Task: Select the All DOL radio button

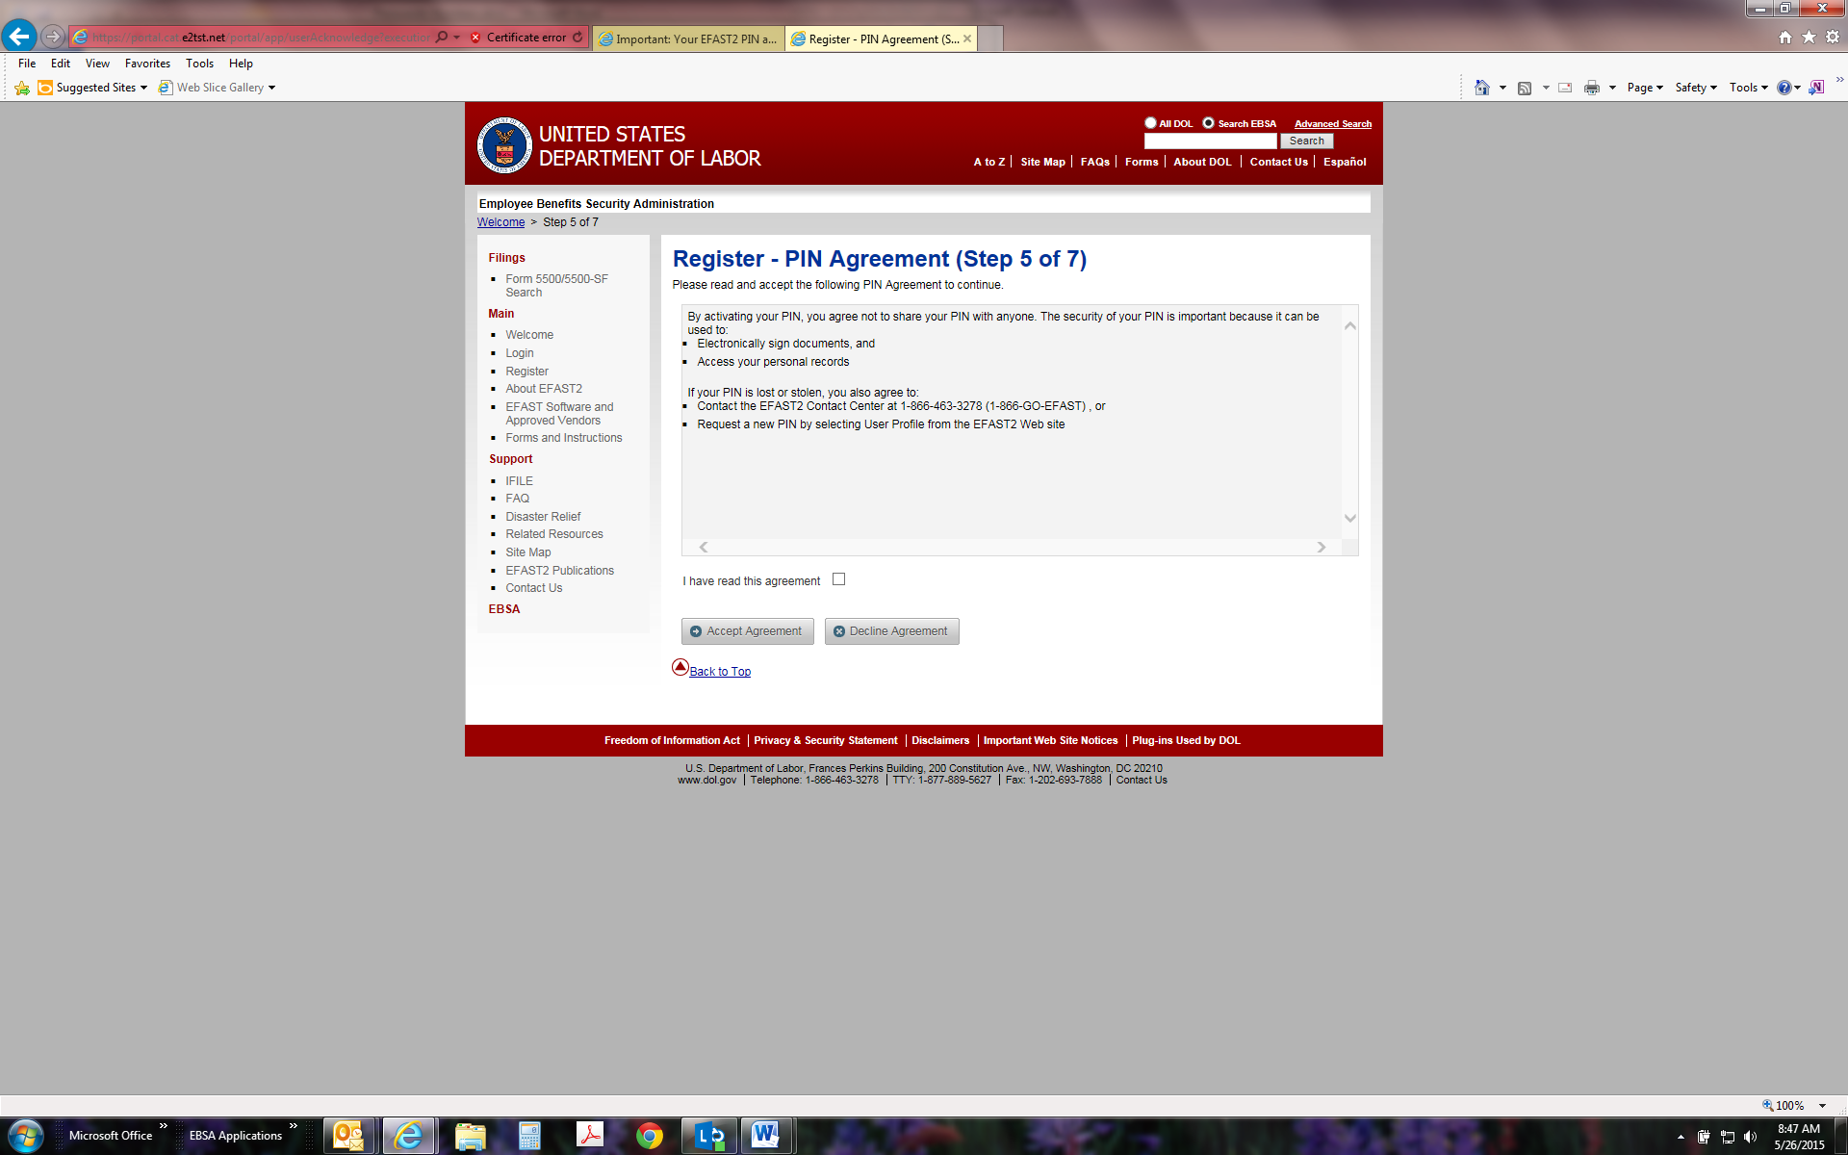Action: click(1150, 123)
